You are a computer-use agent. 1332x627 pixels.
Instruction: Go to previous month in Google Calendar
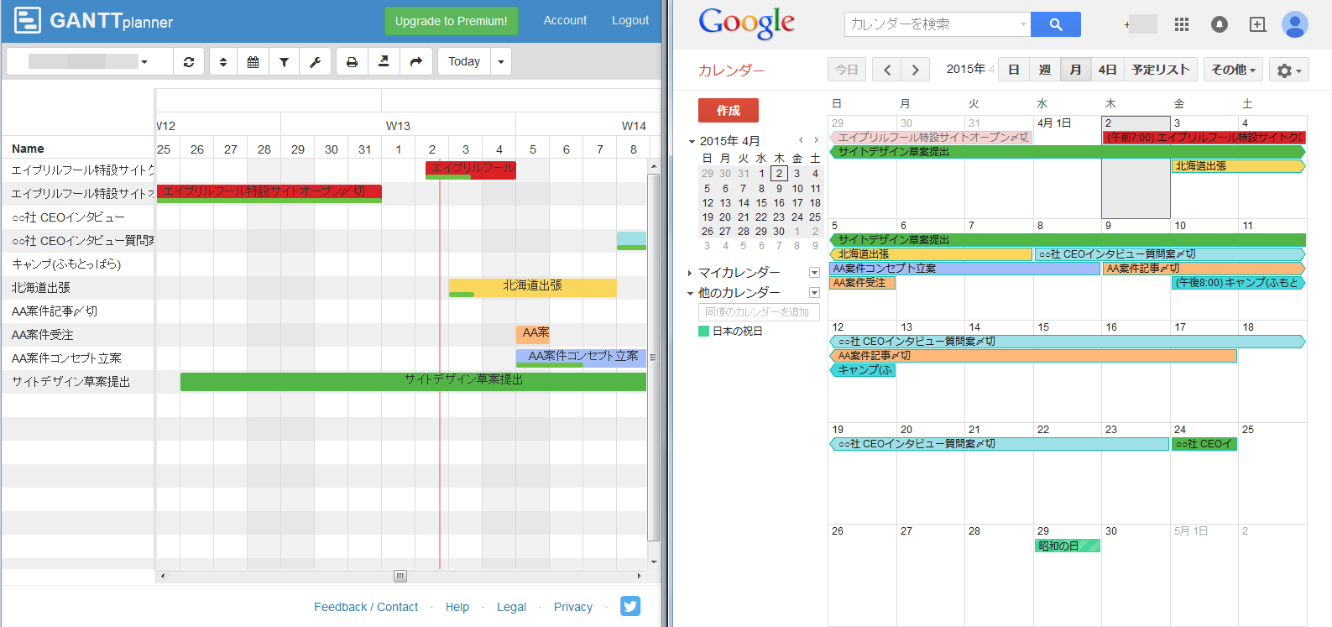(x=887, y=70)
